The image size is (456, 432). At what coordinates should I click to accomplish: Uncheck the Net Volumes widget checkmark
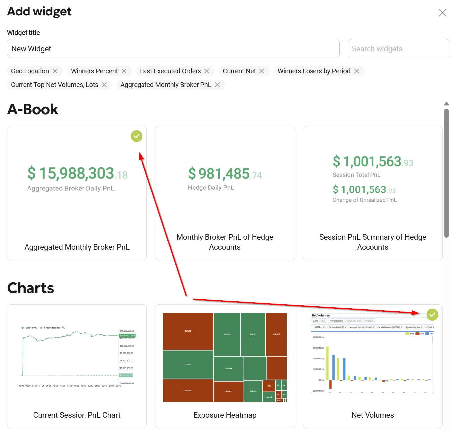(432, 315)
